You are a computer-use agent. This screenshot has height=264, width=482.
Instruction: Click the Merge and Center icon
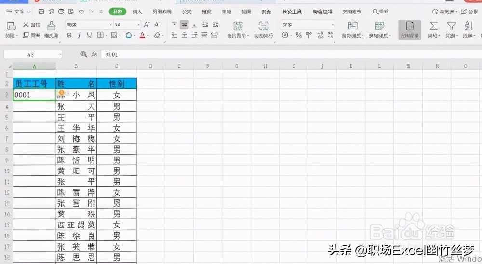coord(238,26)
